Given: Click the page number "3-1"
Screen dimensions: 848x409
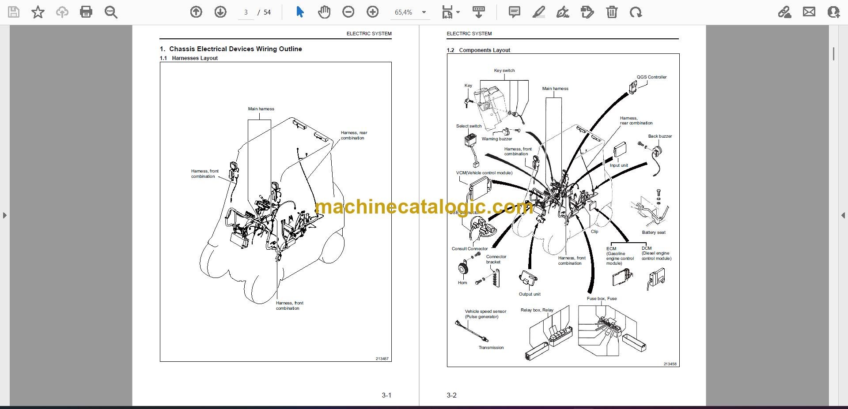Looking at the screenshot, I should pyautogui.click(x=386, y=395).
